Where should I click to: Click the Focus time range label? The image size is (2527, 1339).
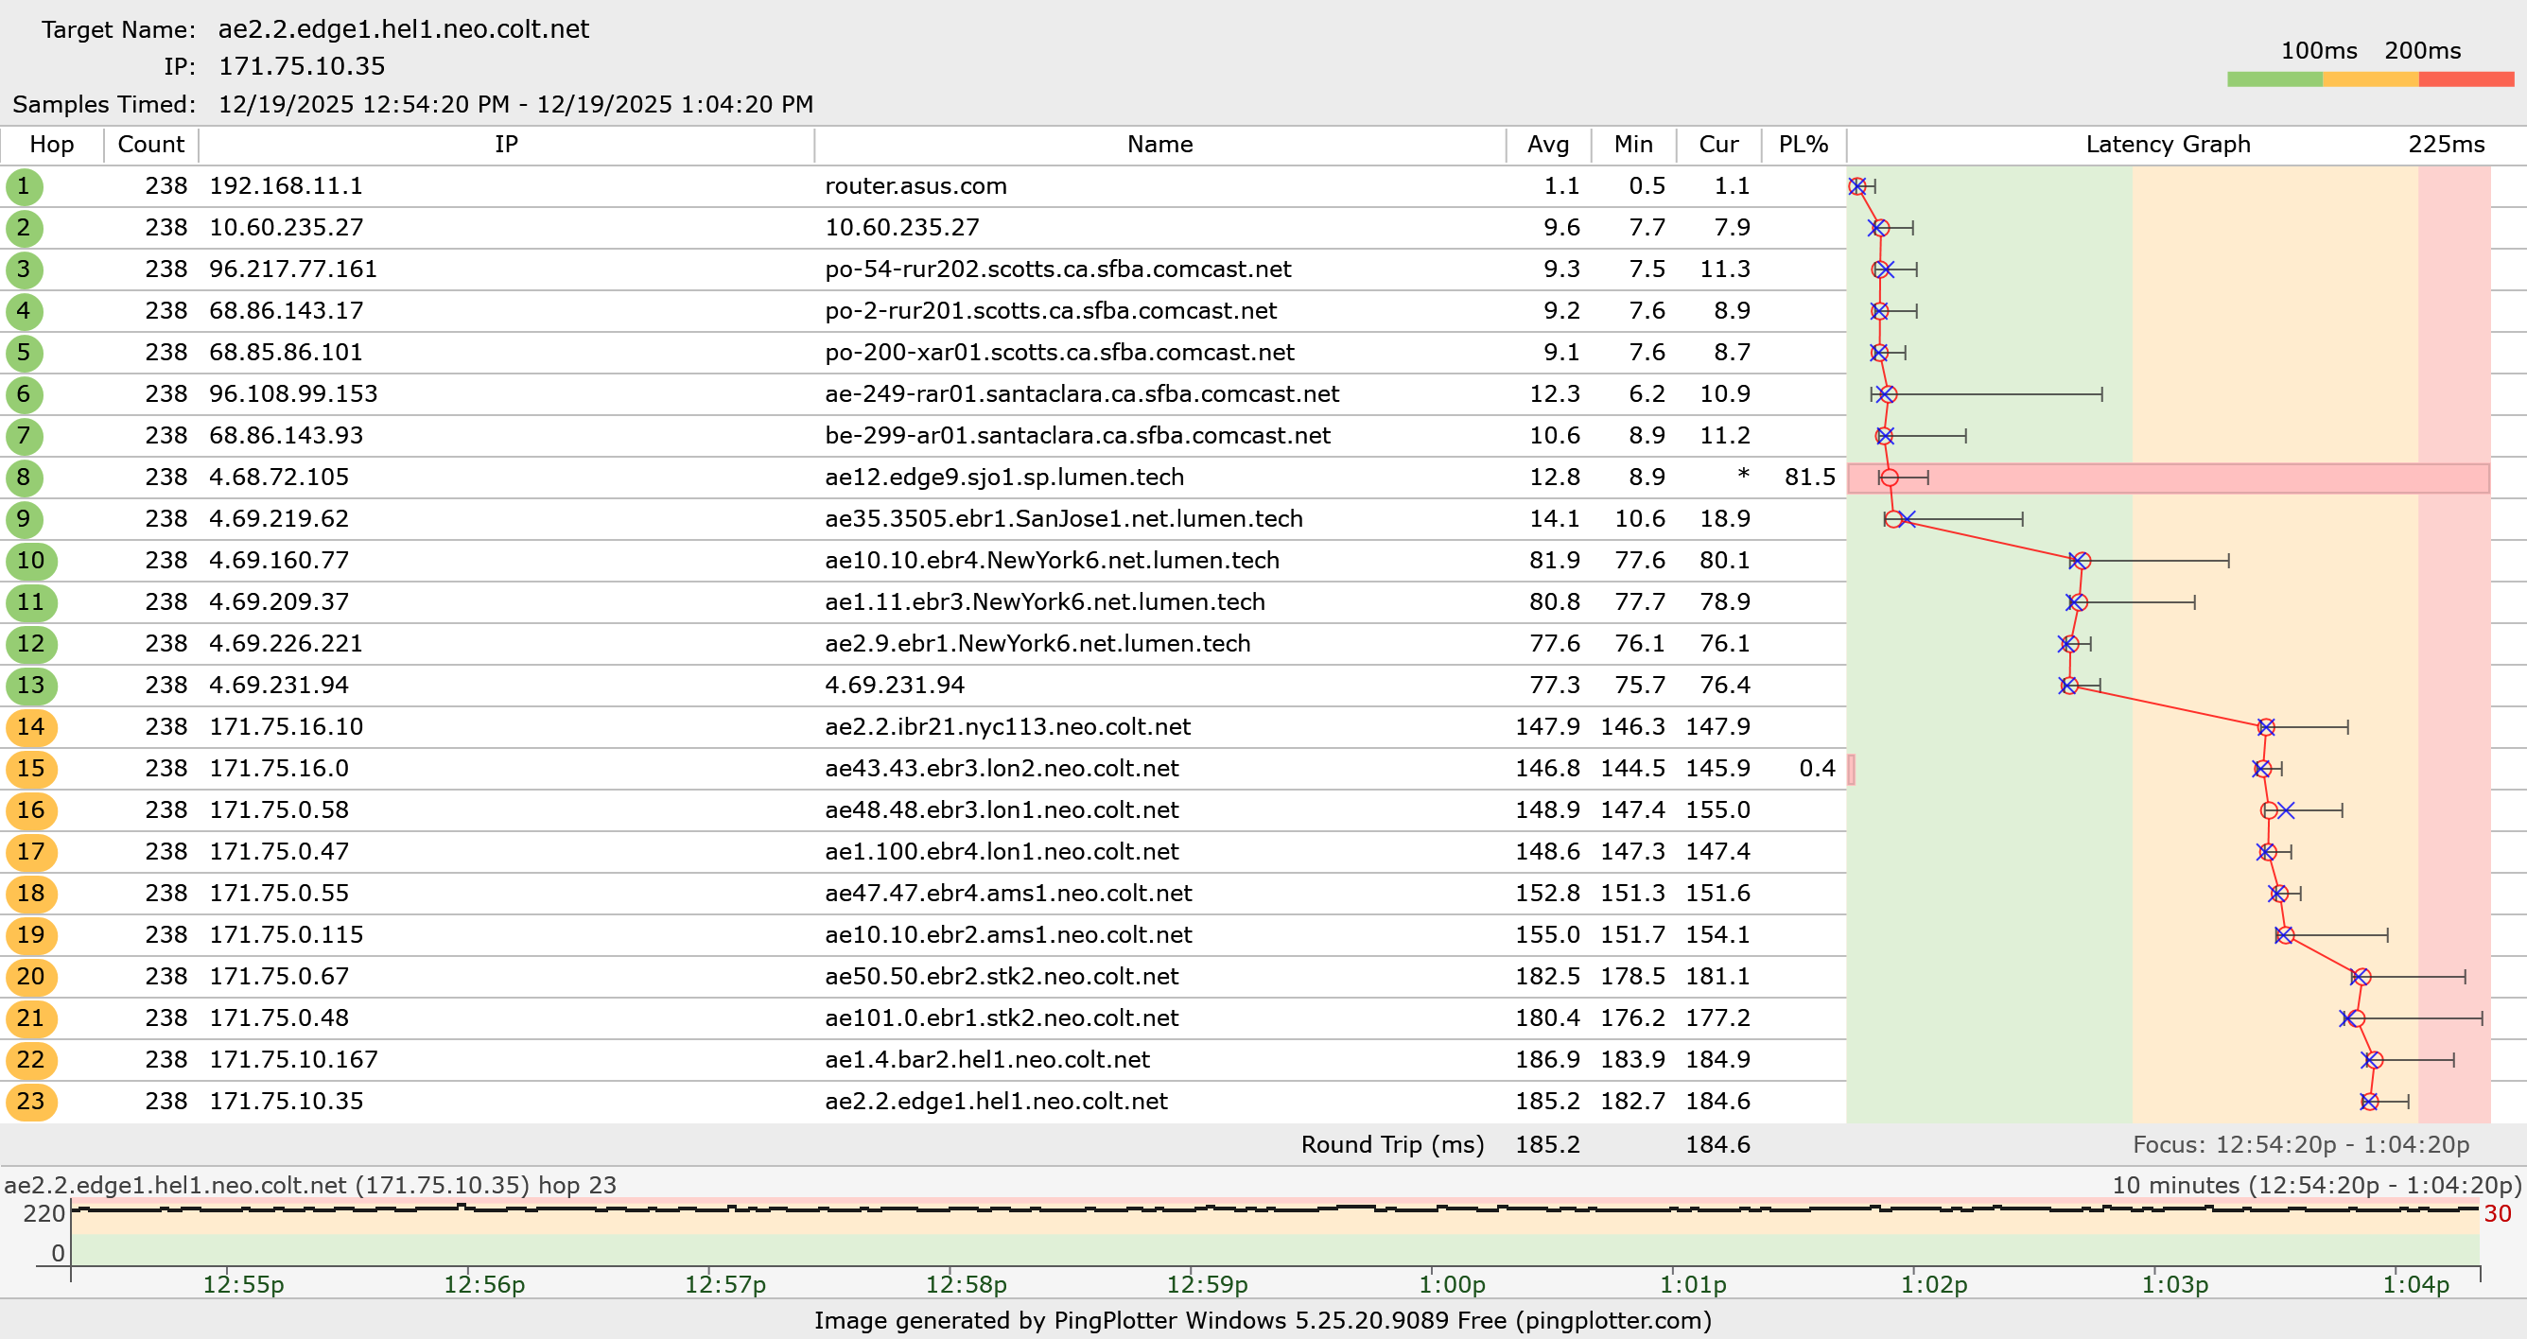click(2300, 1145)
